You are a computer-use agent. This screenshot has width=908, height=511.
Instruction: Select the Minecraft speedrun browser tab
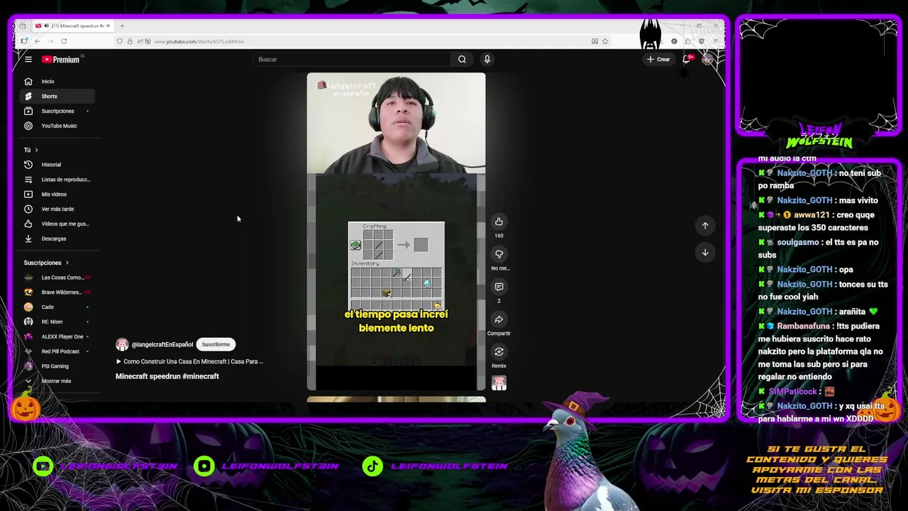point(73,26)
